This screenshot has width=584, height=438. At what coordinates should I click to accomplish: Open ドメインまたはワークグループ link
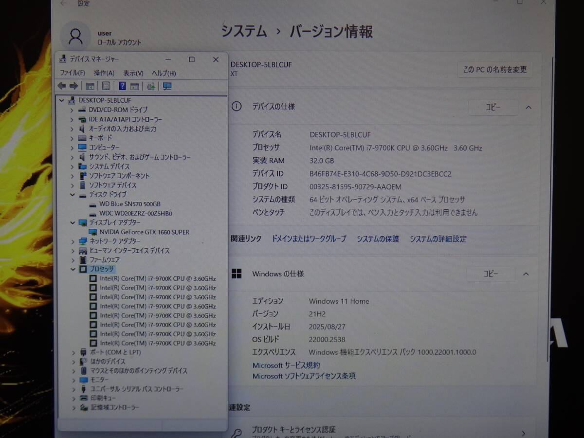pyautogui.click(x=309, y=239)
